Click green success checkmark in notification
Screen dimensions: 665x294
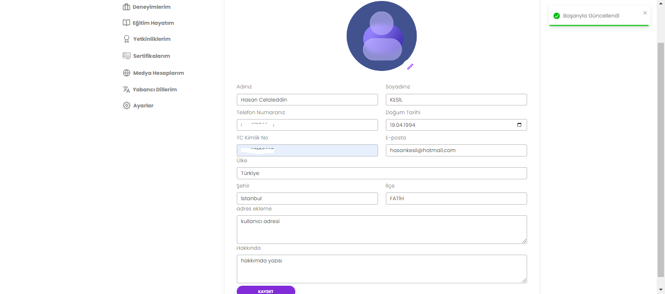557,16
